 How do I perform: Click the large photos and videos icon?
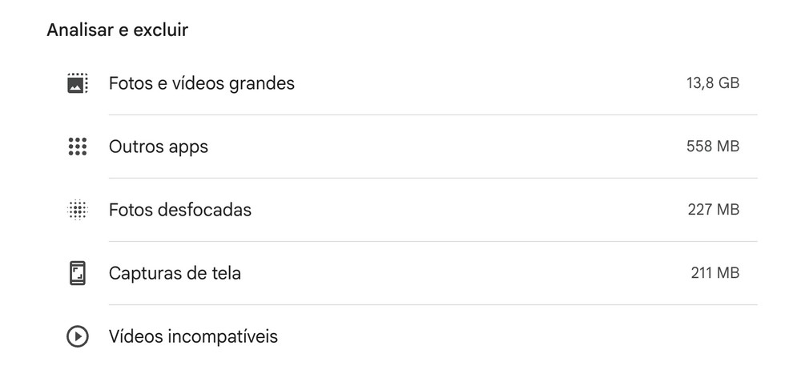coord(77,83)
